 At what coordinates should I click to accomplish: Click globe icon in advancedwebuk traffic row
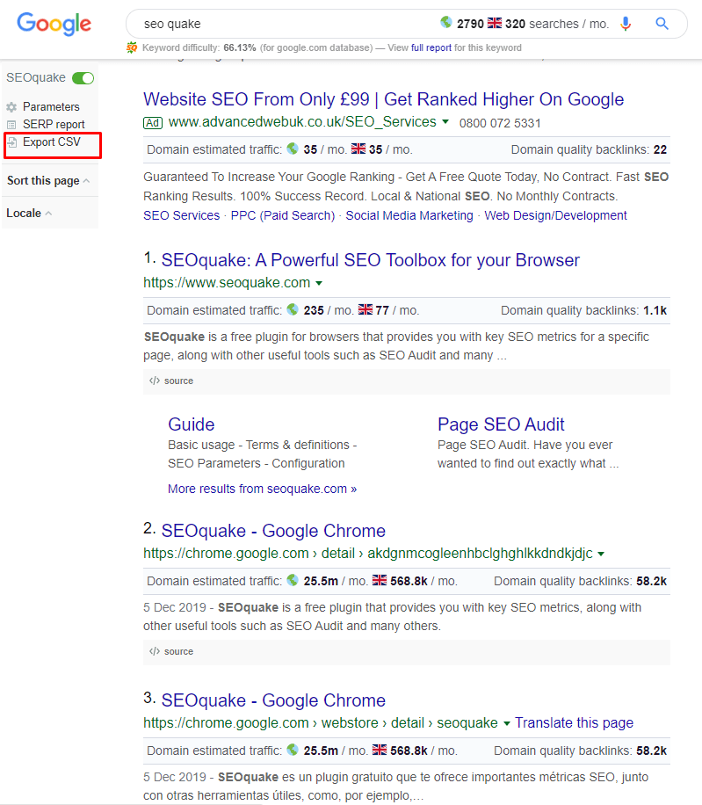293,149
